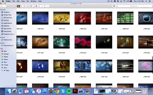Go back with the Finder back arrow
The width and height of the screenshot is (153, 95).
2,6
